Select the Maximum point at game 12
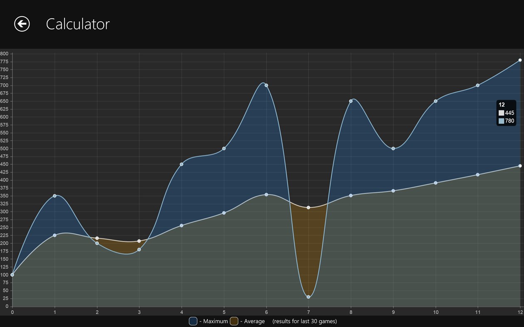The height and width of the screenshot is (327, 524). [520, 60]
